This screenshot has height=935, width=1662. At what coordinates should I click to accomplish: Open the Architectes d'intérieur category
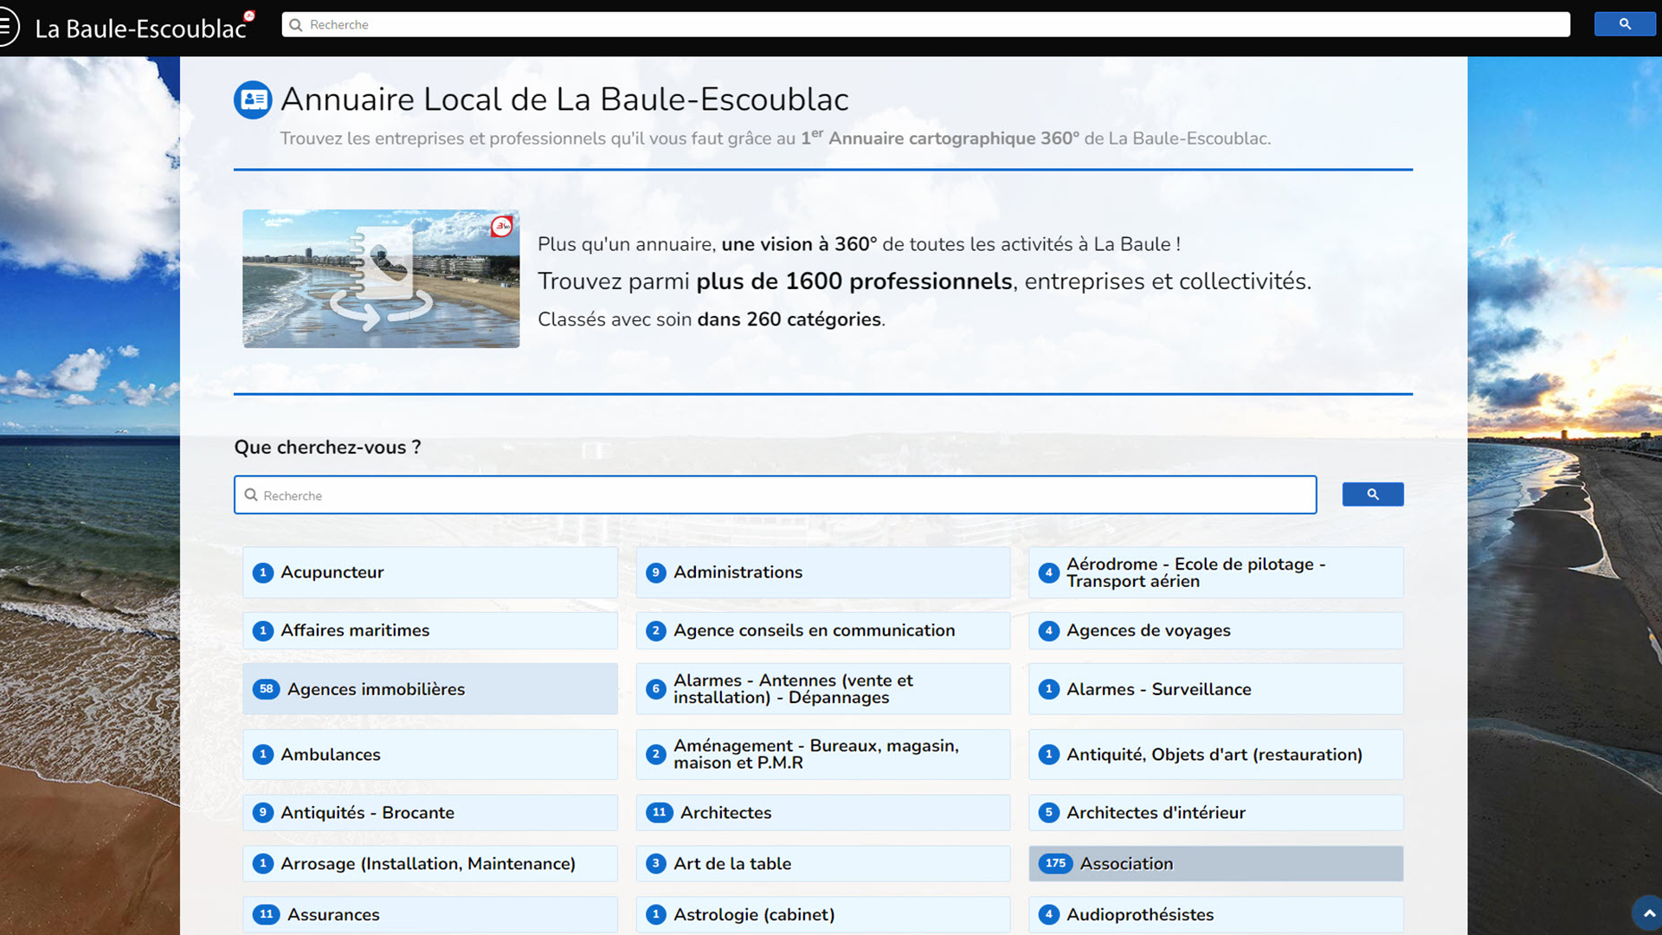coord(1215,813)
